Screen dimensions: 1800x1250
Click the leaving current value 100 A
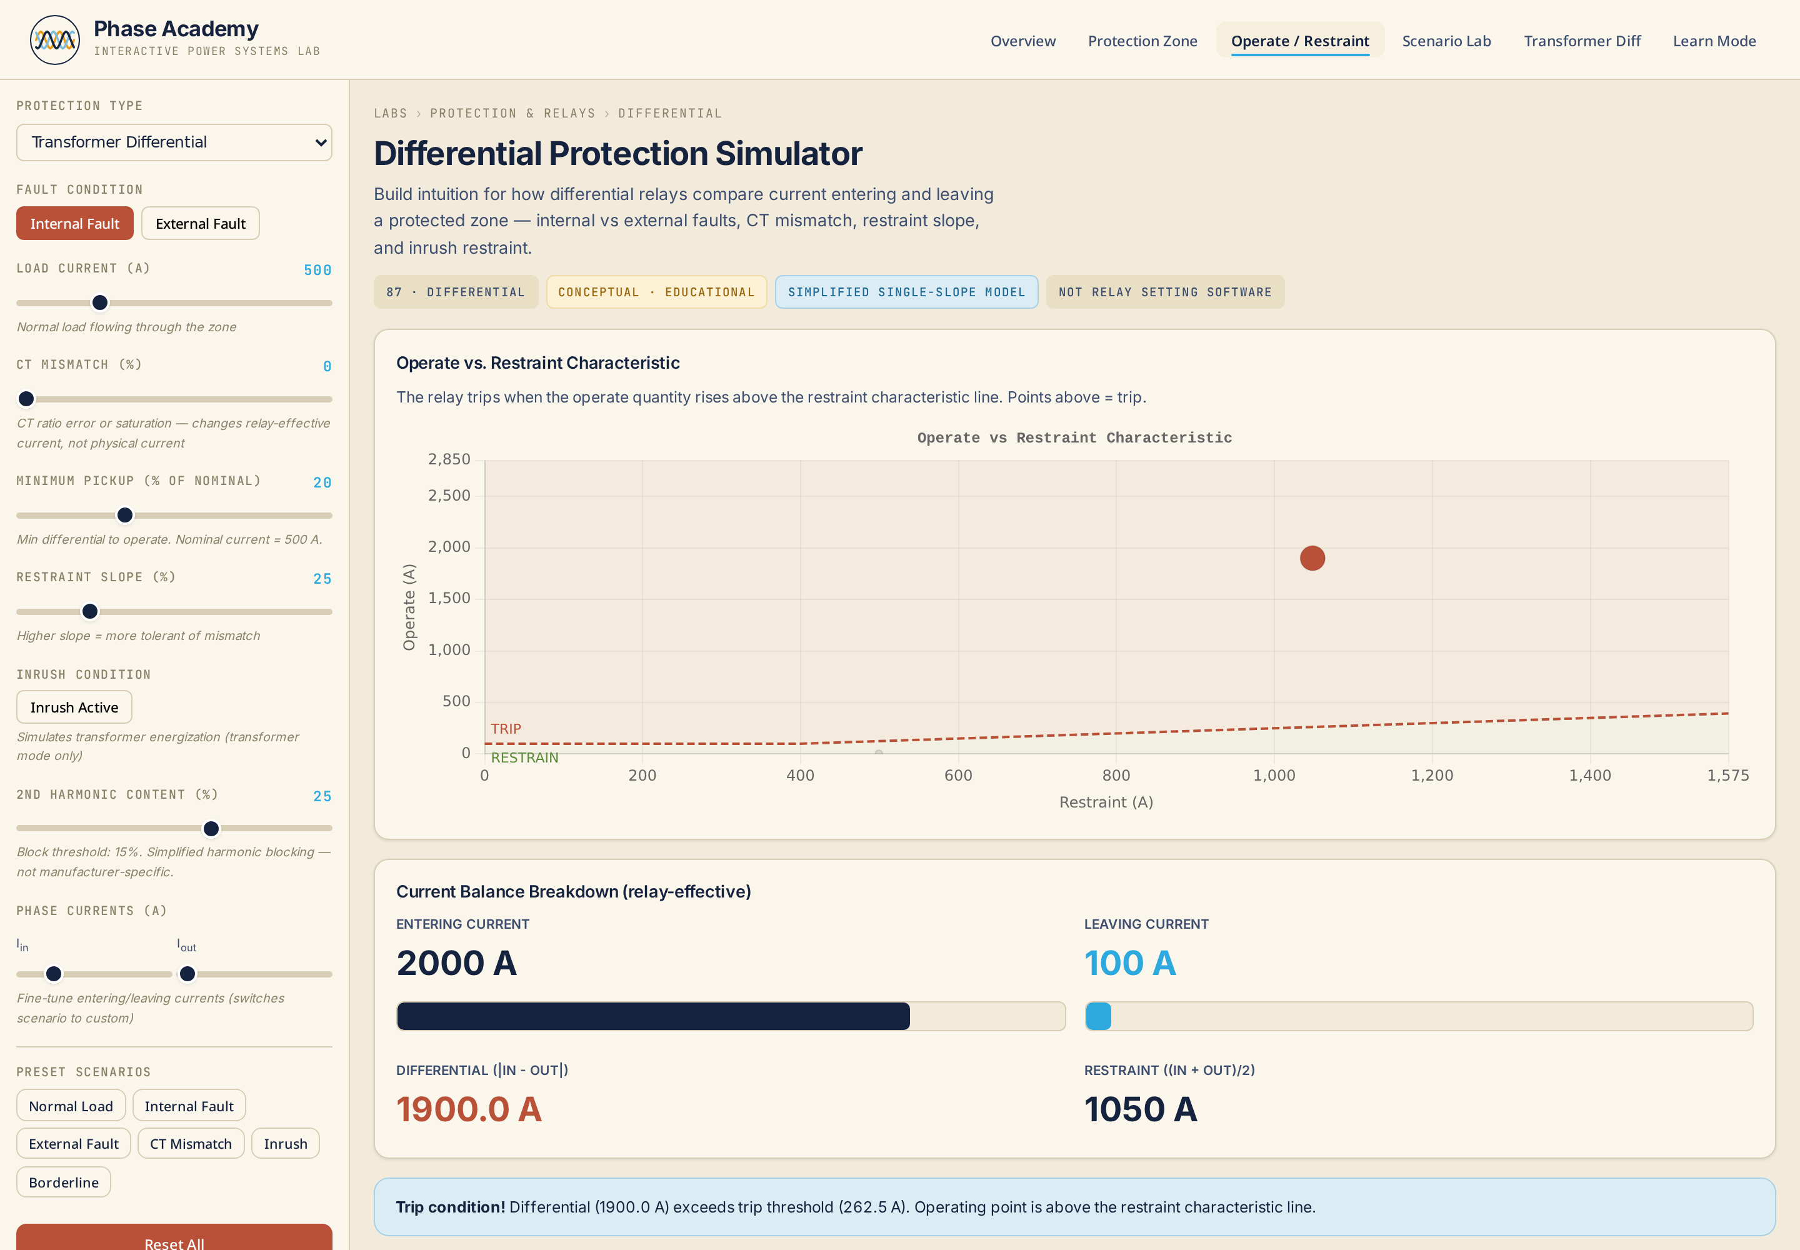1129,963
